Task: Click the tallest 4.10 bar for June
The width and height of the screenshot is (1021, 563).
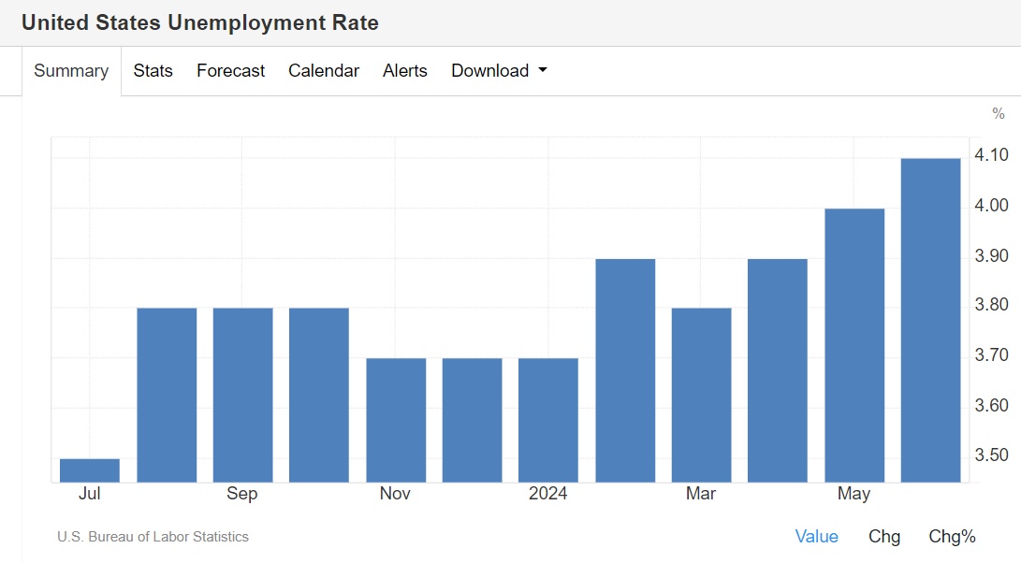Action: (x=930, y=320)
